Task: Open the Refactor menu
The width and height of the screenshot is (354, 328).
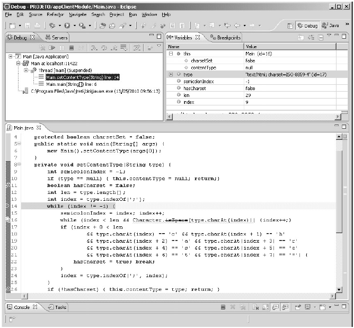Action: pos(55,14)
